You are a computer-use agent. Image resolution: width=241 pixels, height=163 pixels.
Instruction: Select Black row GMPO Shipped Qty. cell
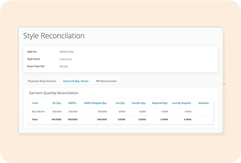coord(102,112)
